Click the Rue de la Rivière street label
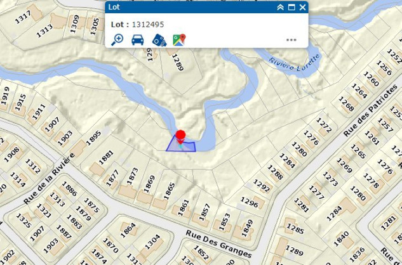Viewport: 402px width, 265px height. coord(50,178)
